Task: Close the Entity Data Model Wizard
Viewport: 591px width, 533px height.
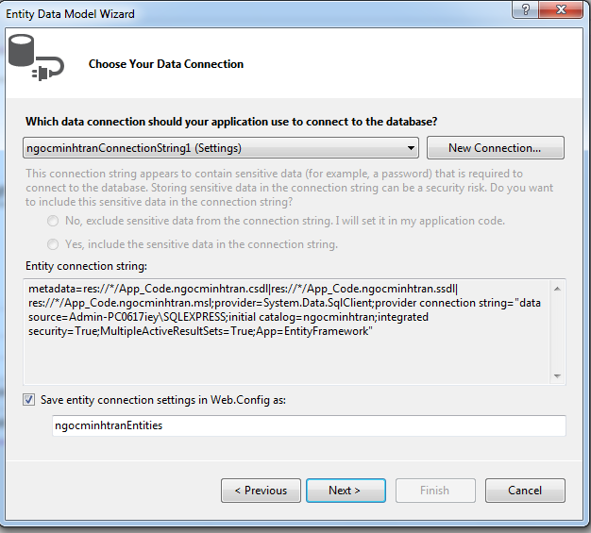Action: [561, 9]
